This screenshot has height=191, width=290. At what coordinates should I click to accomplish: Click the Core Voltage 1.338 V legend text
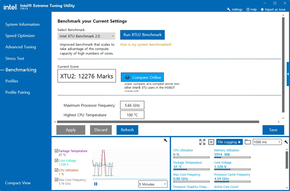64,165
